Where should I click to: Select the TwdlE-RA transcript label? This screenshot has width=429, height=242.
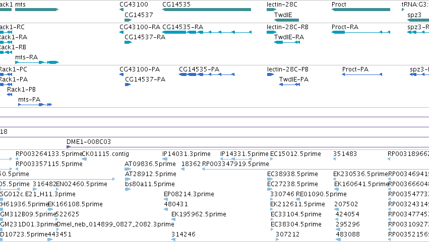click(289, 37)
